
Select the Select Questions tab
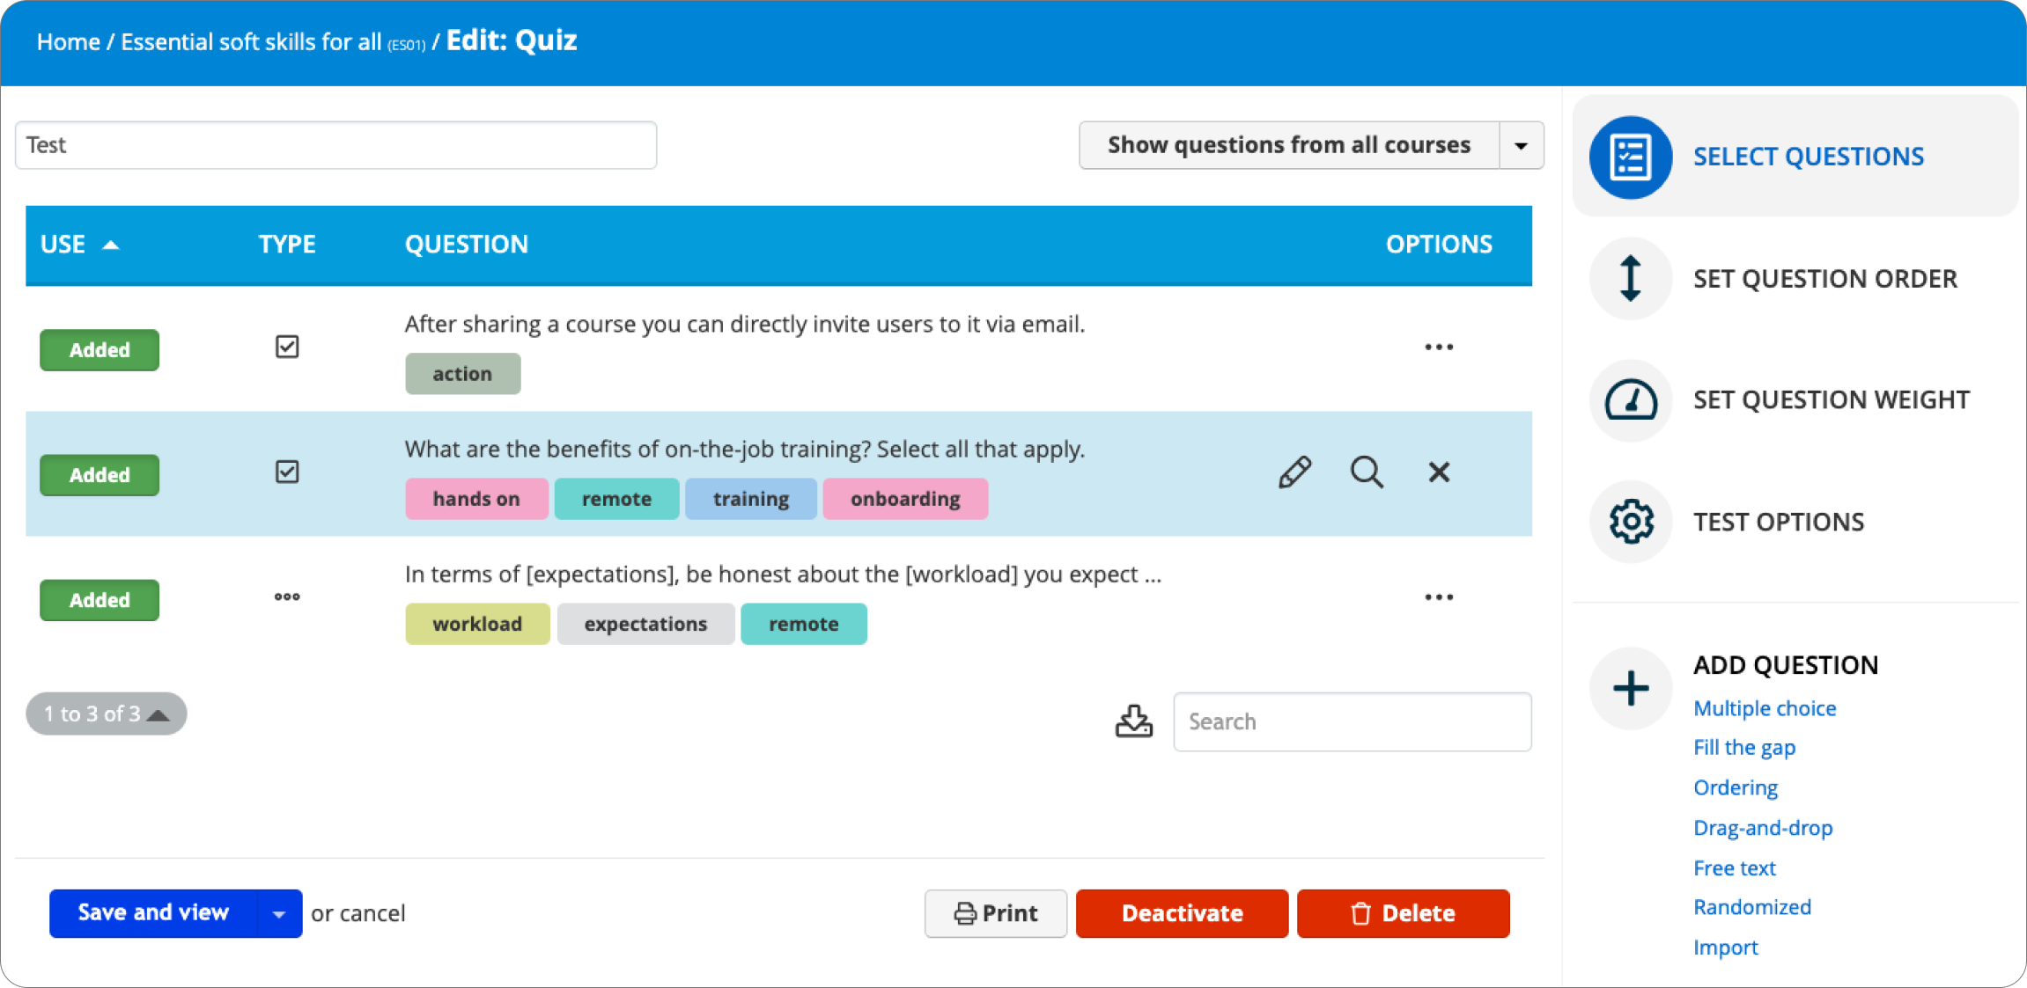coord(1808,157)
